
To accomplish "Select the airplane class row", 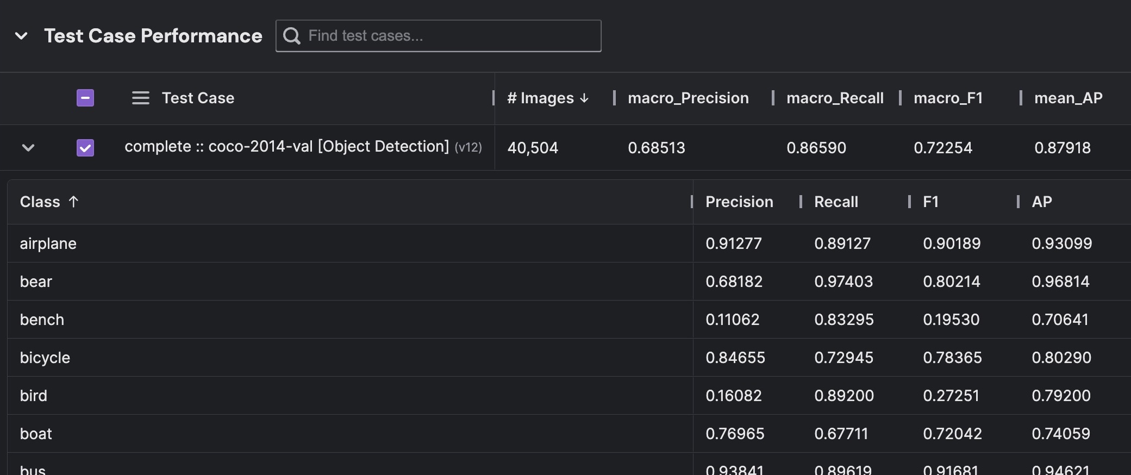I will point(48,243).
